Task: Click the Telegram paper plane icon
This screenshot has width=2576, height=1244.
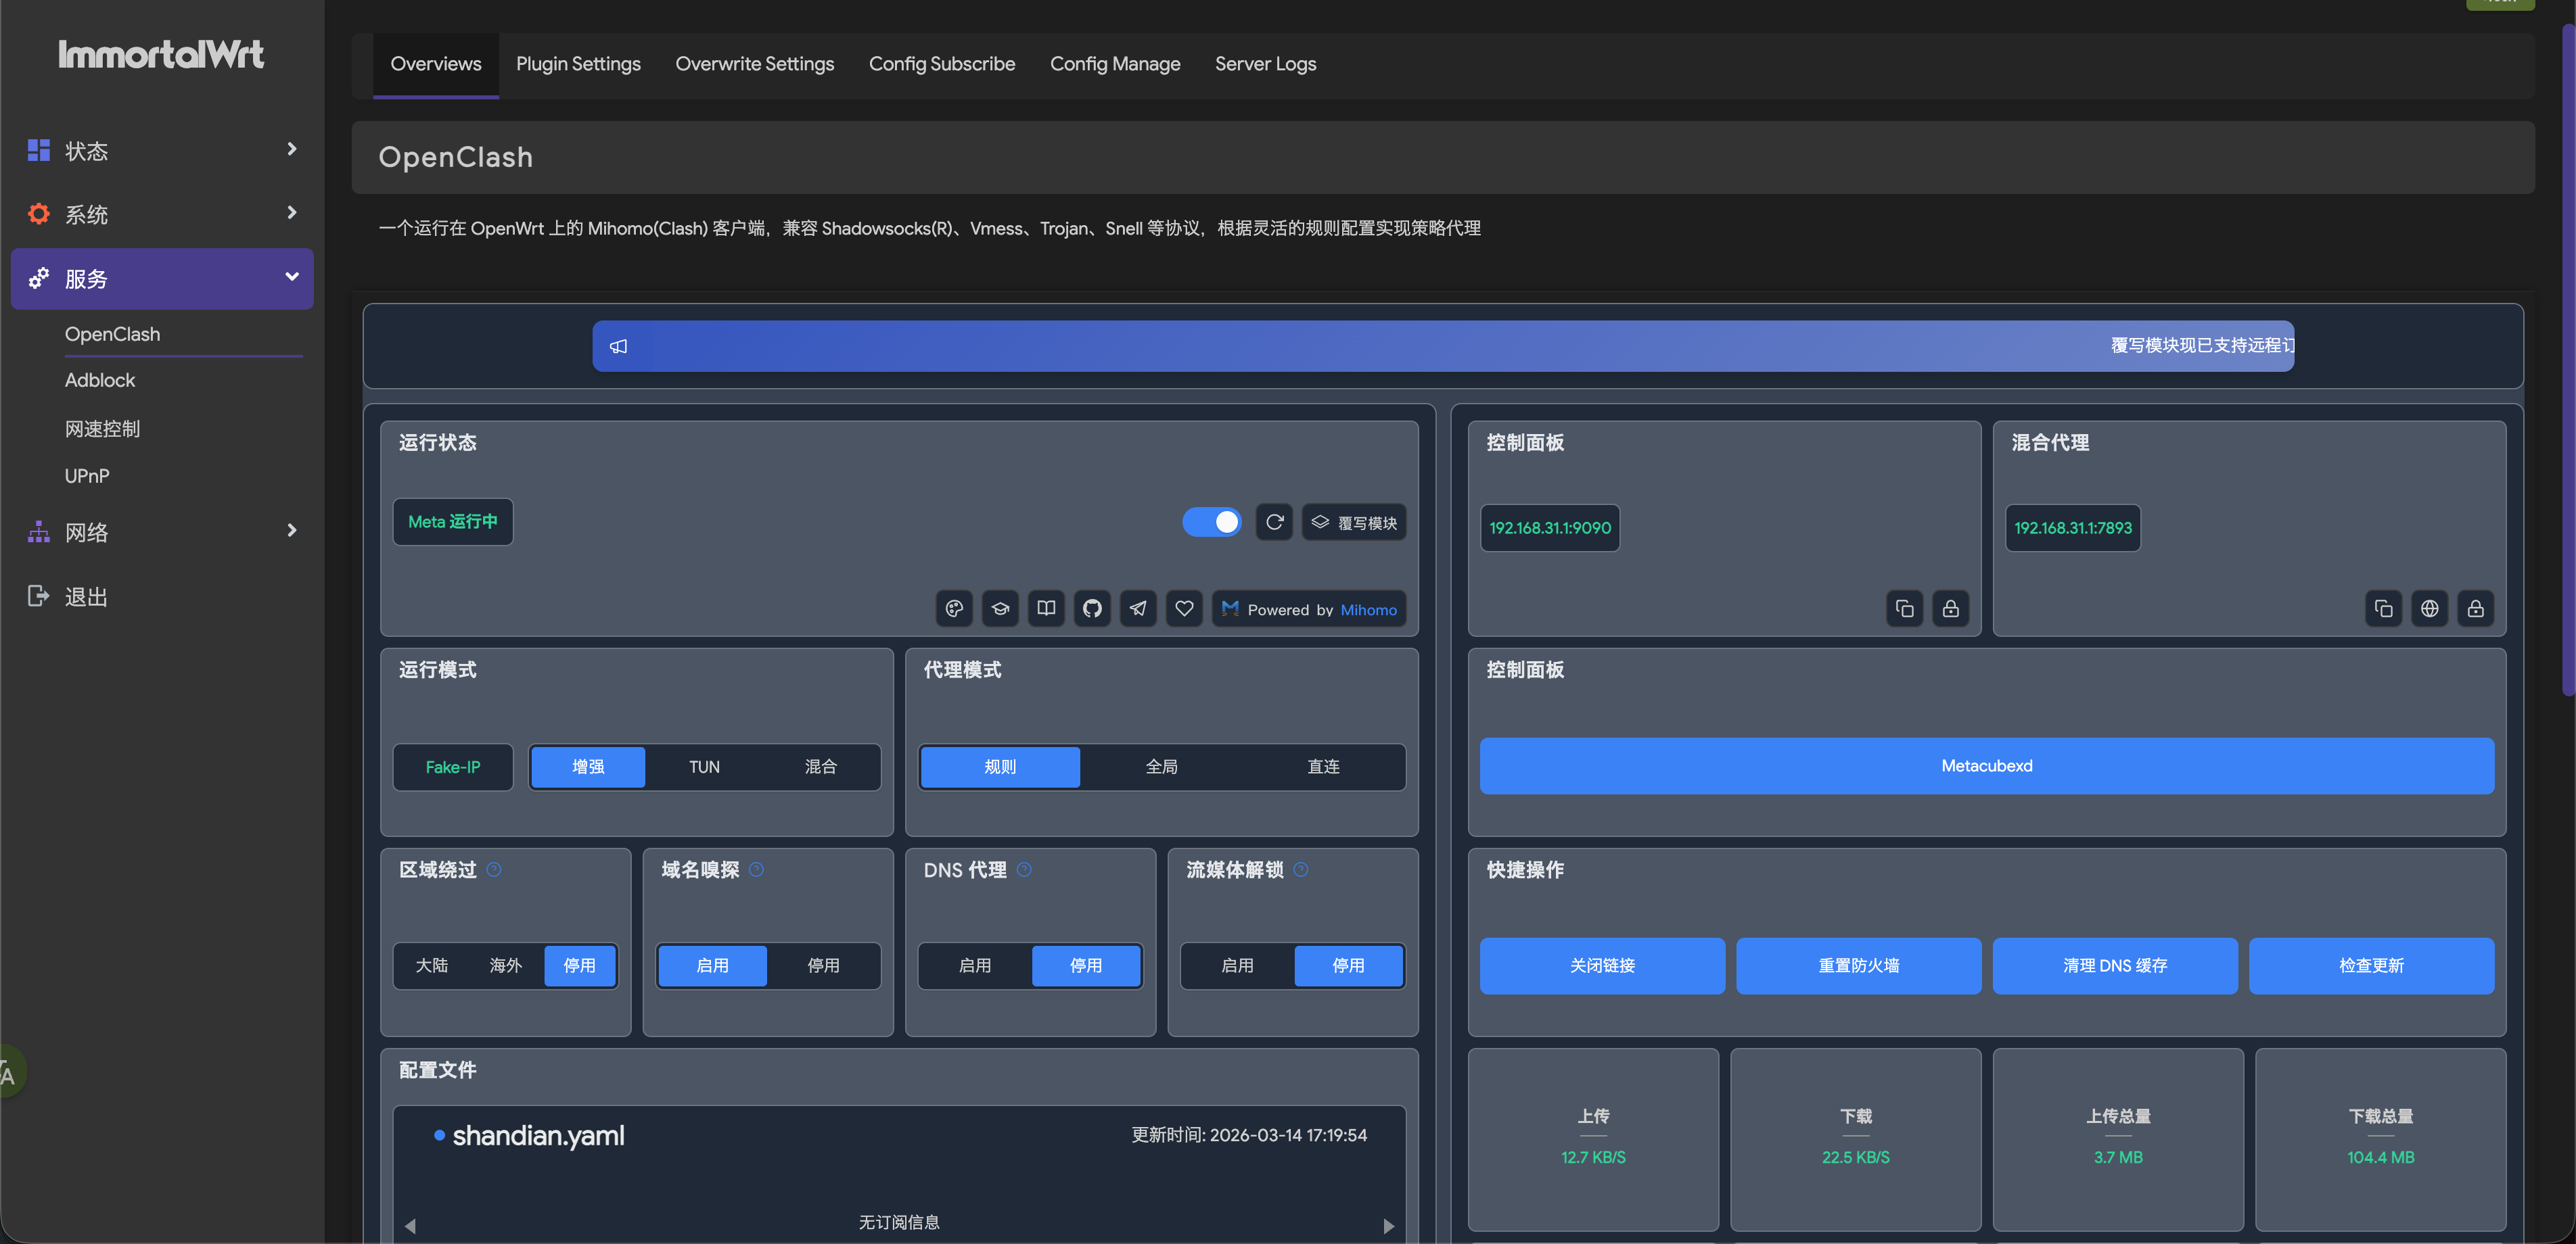Action: (x=1138, y=608)
